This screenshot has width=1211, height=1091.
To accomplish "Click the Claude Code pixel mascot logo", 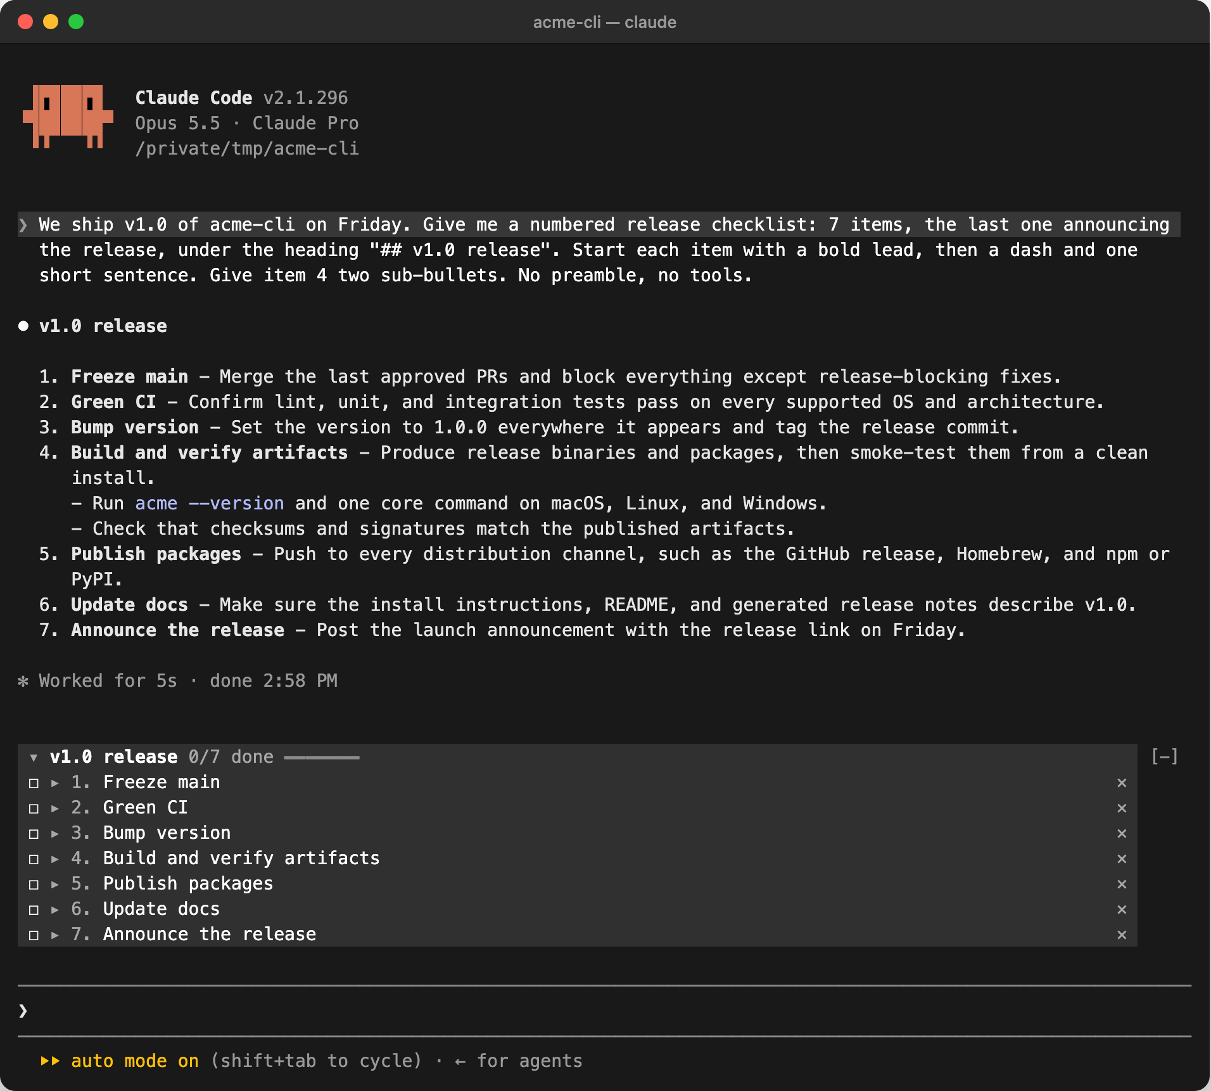I will click(x=68, y=117).
